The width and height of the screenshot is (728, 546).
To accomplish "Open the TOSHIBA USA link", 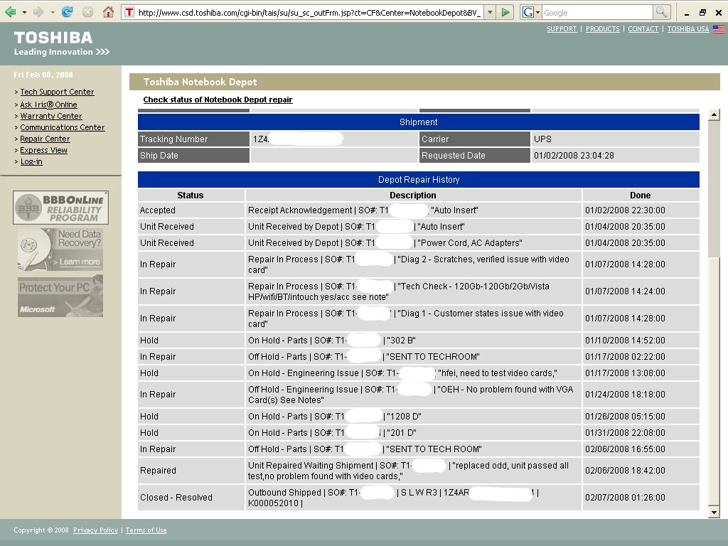I will tap(688, 28).
